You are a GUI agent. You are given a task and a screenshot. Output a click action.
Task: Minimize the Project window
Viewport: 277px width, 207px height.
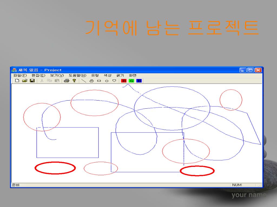243,70
